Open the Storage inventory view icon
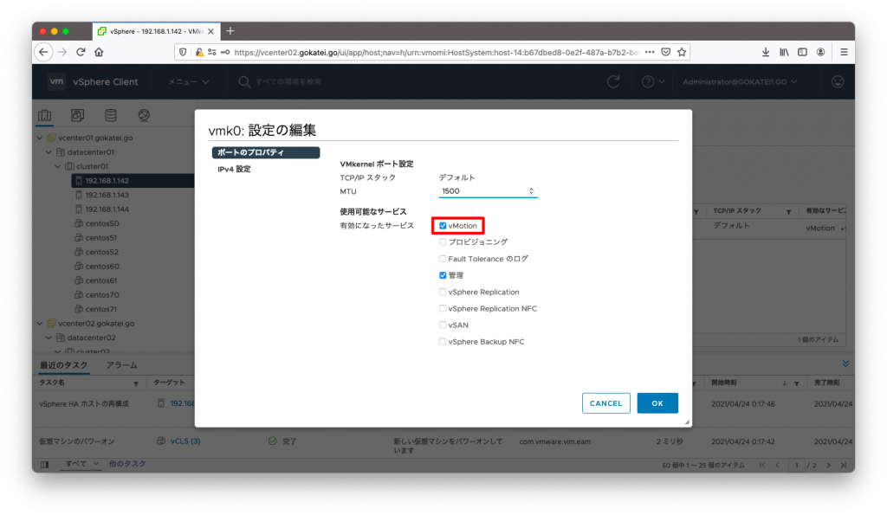The width and height of the screenshot is (887, 515). point(110,113)
